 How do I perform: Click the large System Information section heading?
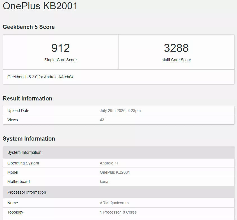coord(29,139)
